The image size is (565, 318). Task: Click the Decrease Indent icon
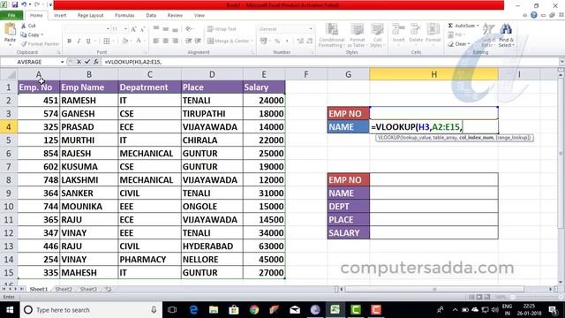[188, 41]
